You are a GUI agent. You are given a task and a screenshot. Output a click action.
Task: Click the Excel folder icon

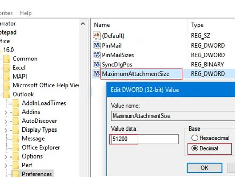tap(6, 68)
